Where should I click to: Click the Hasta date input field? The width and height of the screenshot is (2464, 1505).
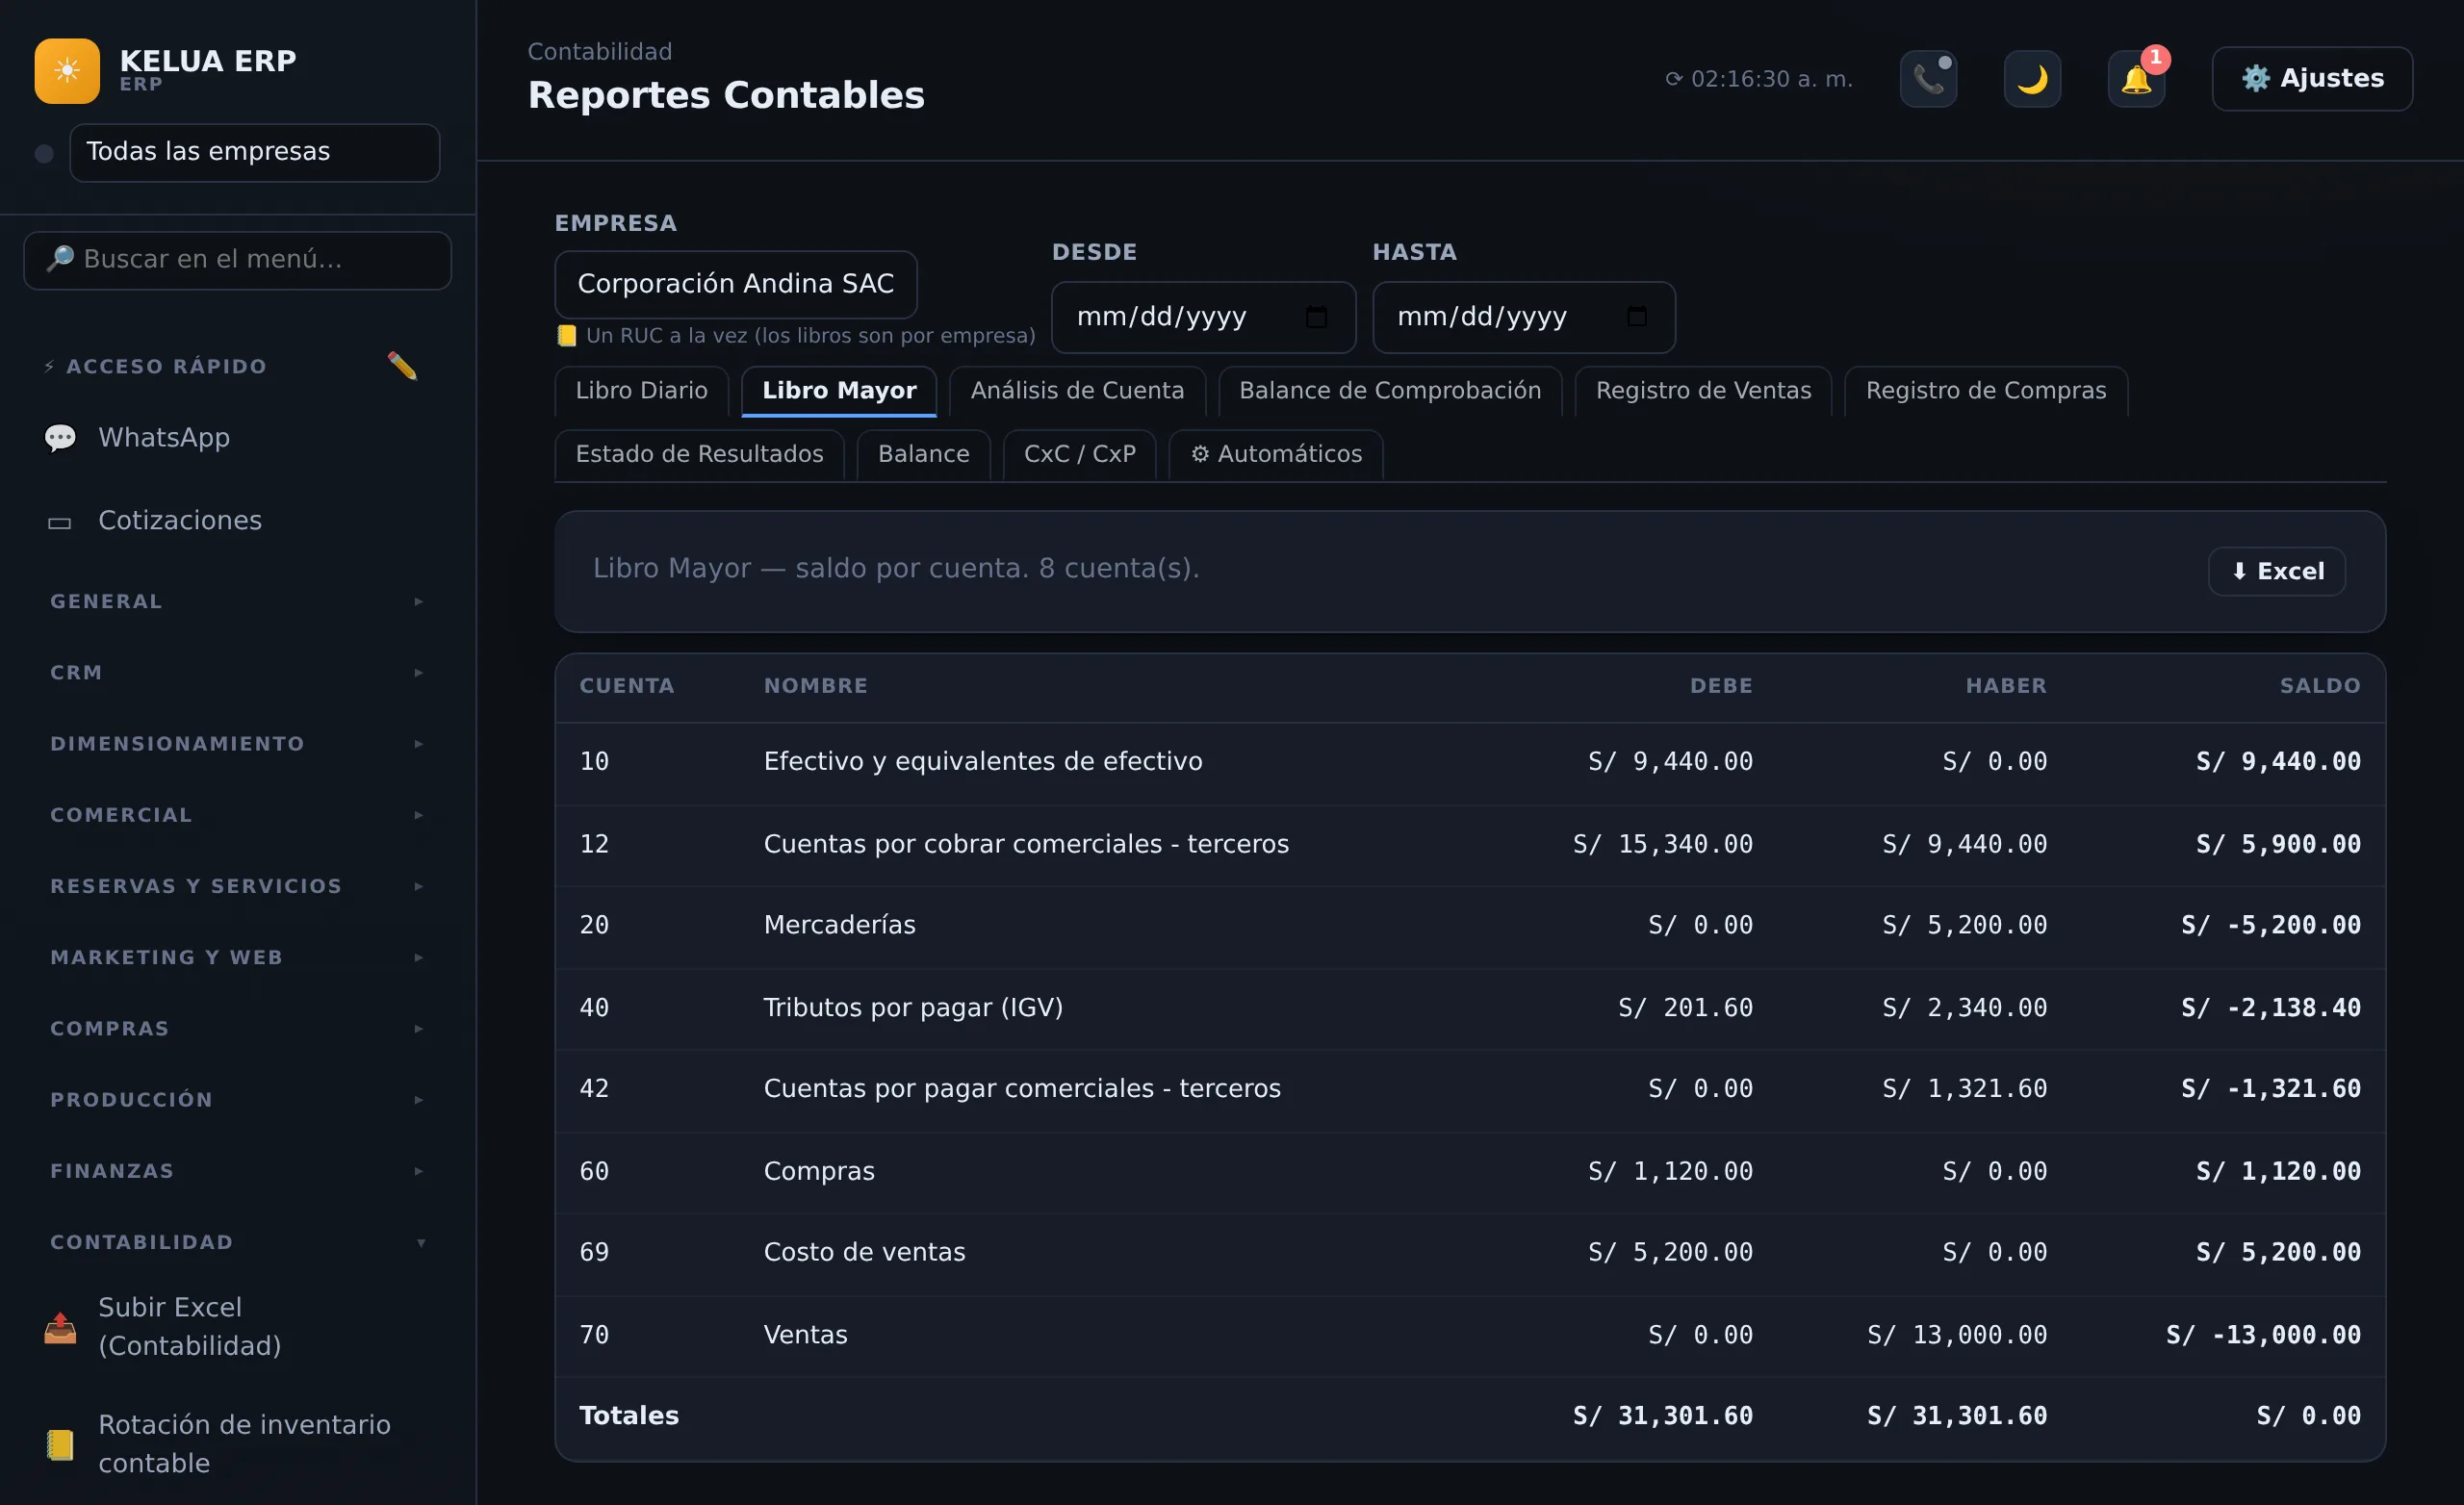click(x=1523, y=317)
